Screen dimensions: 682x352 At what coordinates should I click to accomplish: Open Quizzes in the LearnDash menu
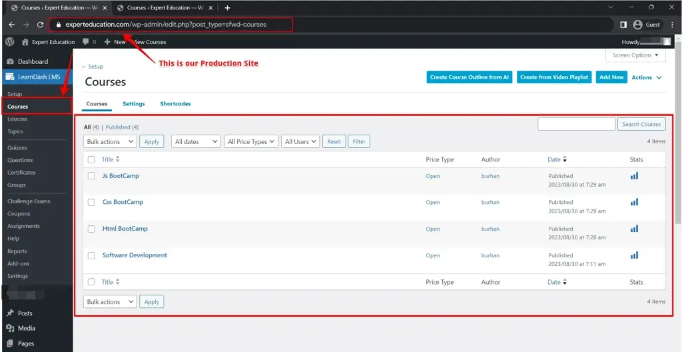point(17,148)
